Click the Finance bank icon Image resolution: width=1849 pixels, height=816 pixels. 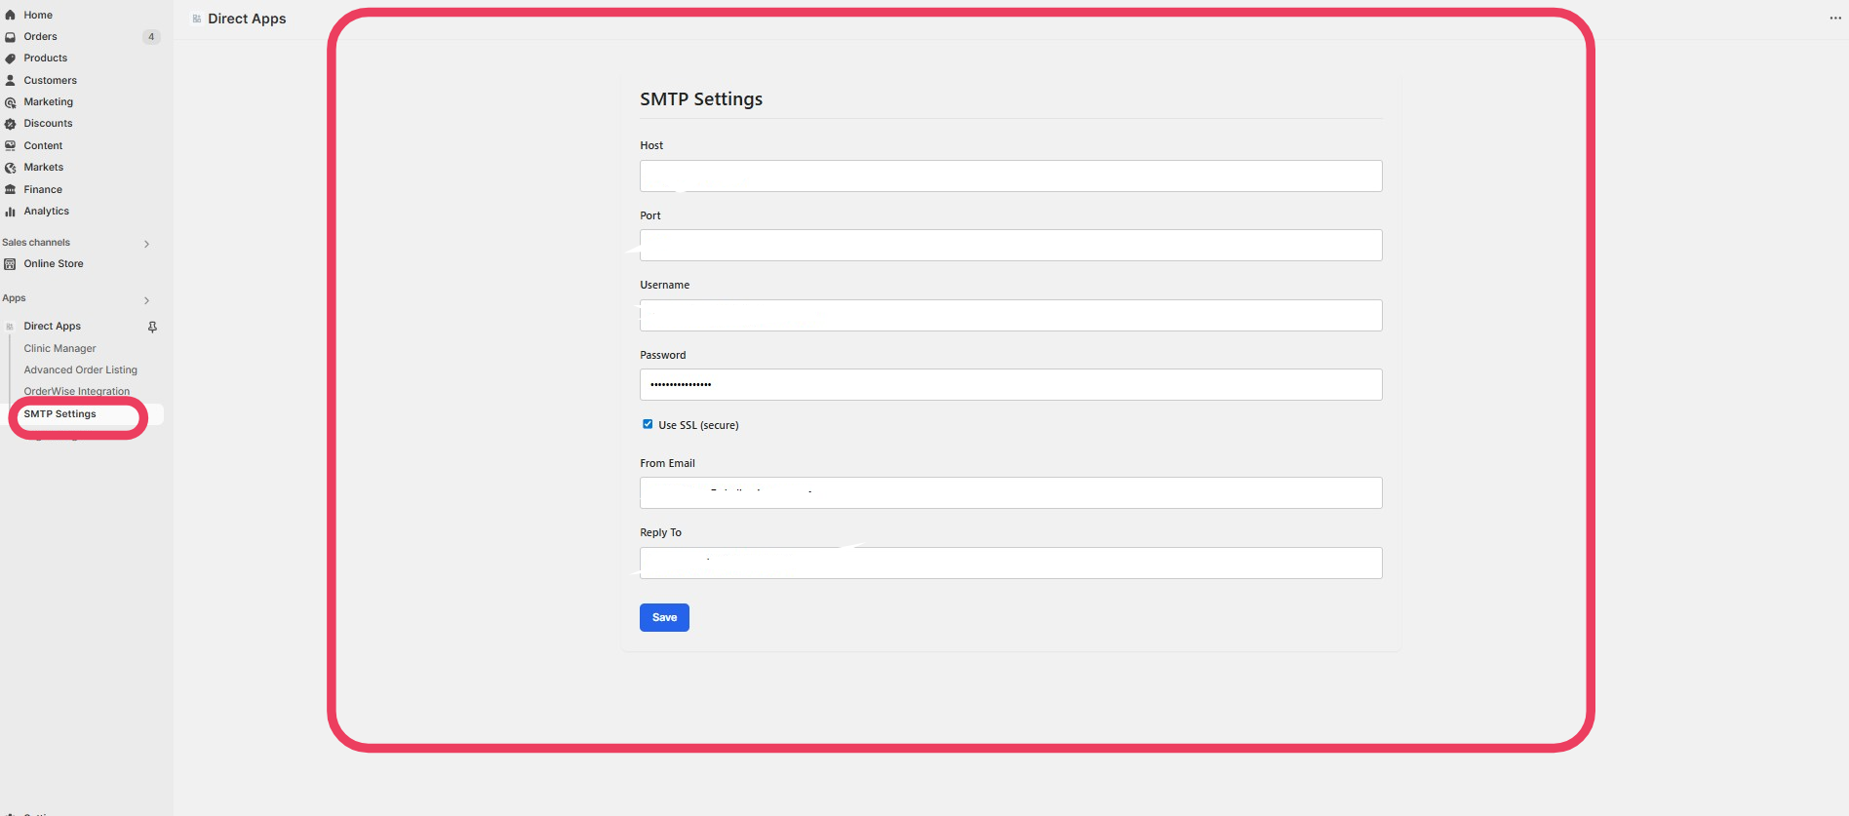pos(10,189)
